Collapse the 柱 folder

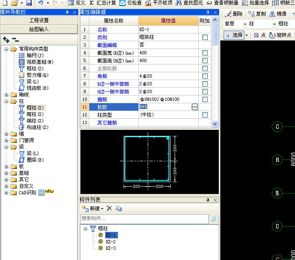tap(6, 101)
